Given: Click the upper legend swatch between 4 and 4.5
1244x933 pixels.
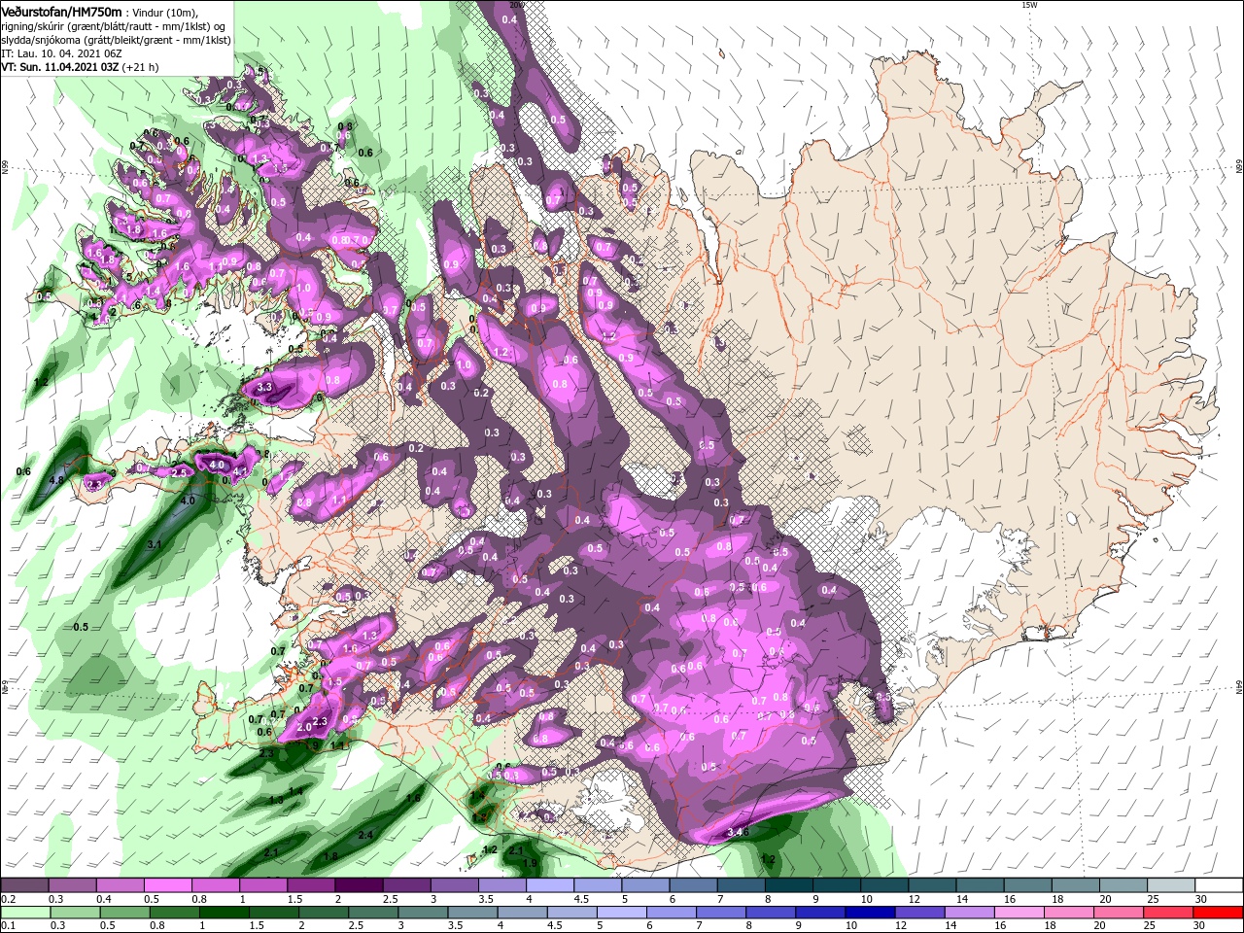Looking at the screenshot, I should click(x=548, y=885).
